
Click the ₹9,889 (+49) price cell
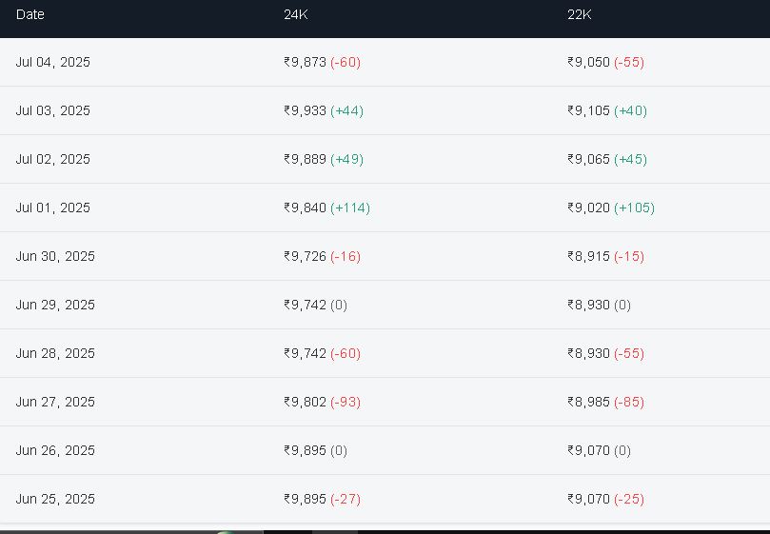coord(324,159)
